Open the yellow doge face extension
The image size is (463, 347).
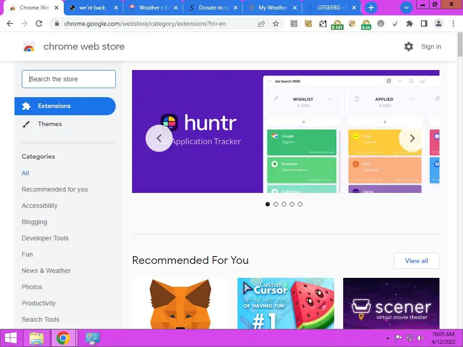pos(308,23)
